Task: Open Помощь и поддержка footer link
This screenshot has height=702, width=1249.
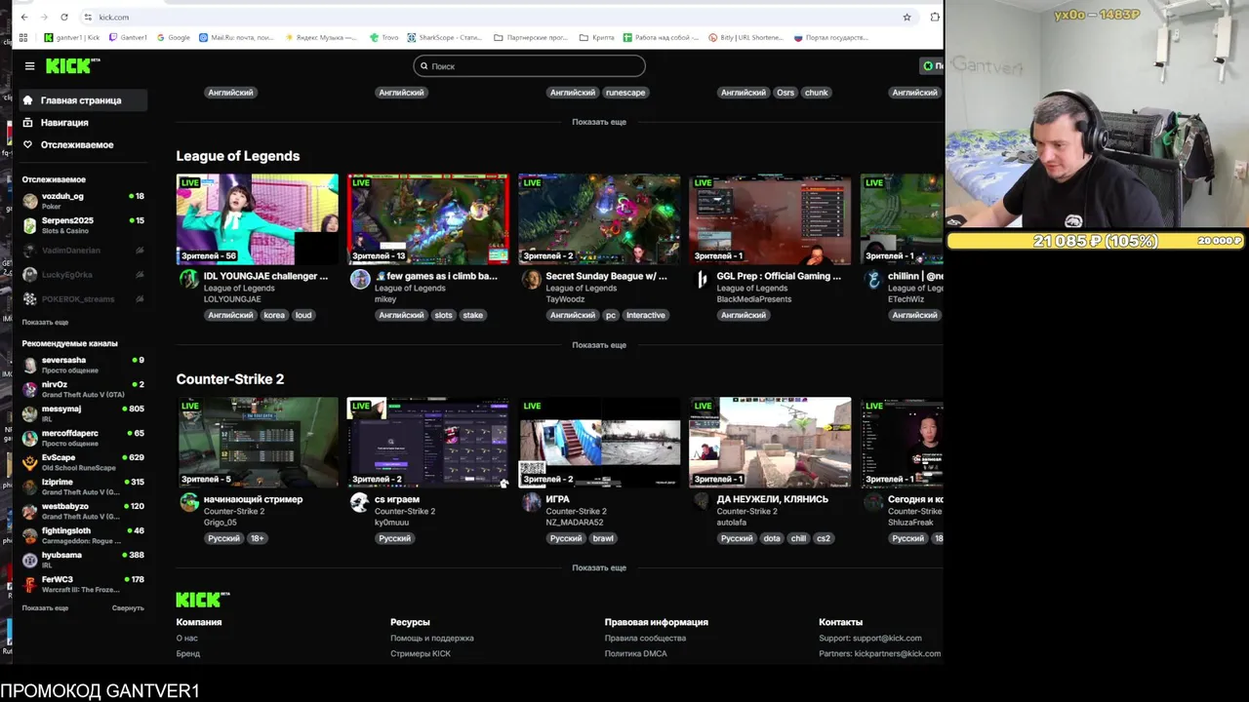Action: tap(432, 638)
